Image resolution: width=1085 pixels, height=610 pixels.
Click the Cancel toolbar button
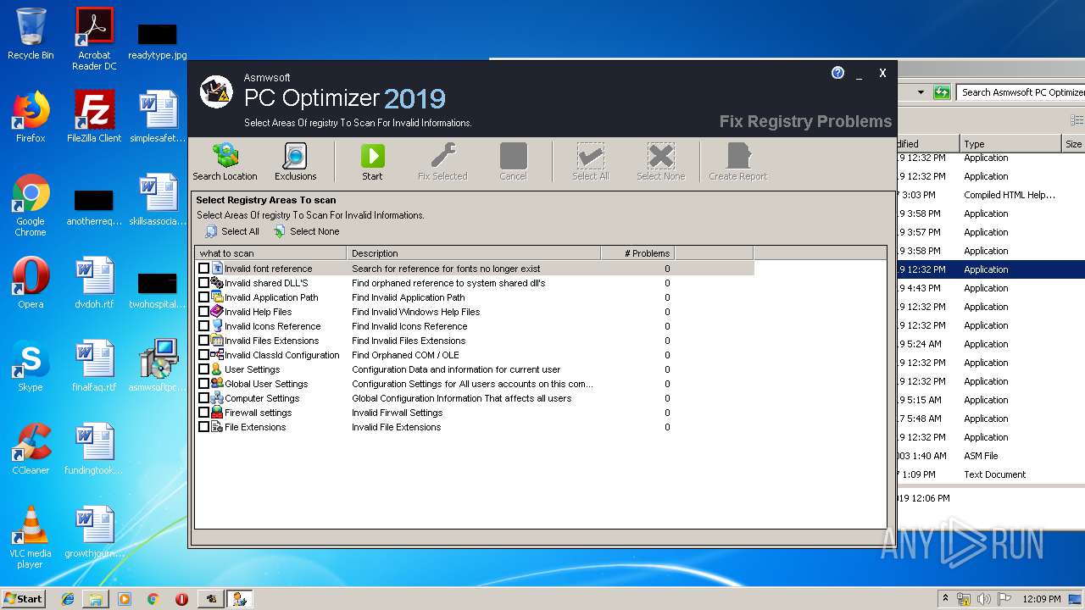tap(513, 161)
